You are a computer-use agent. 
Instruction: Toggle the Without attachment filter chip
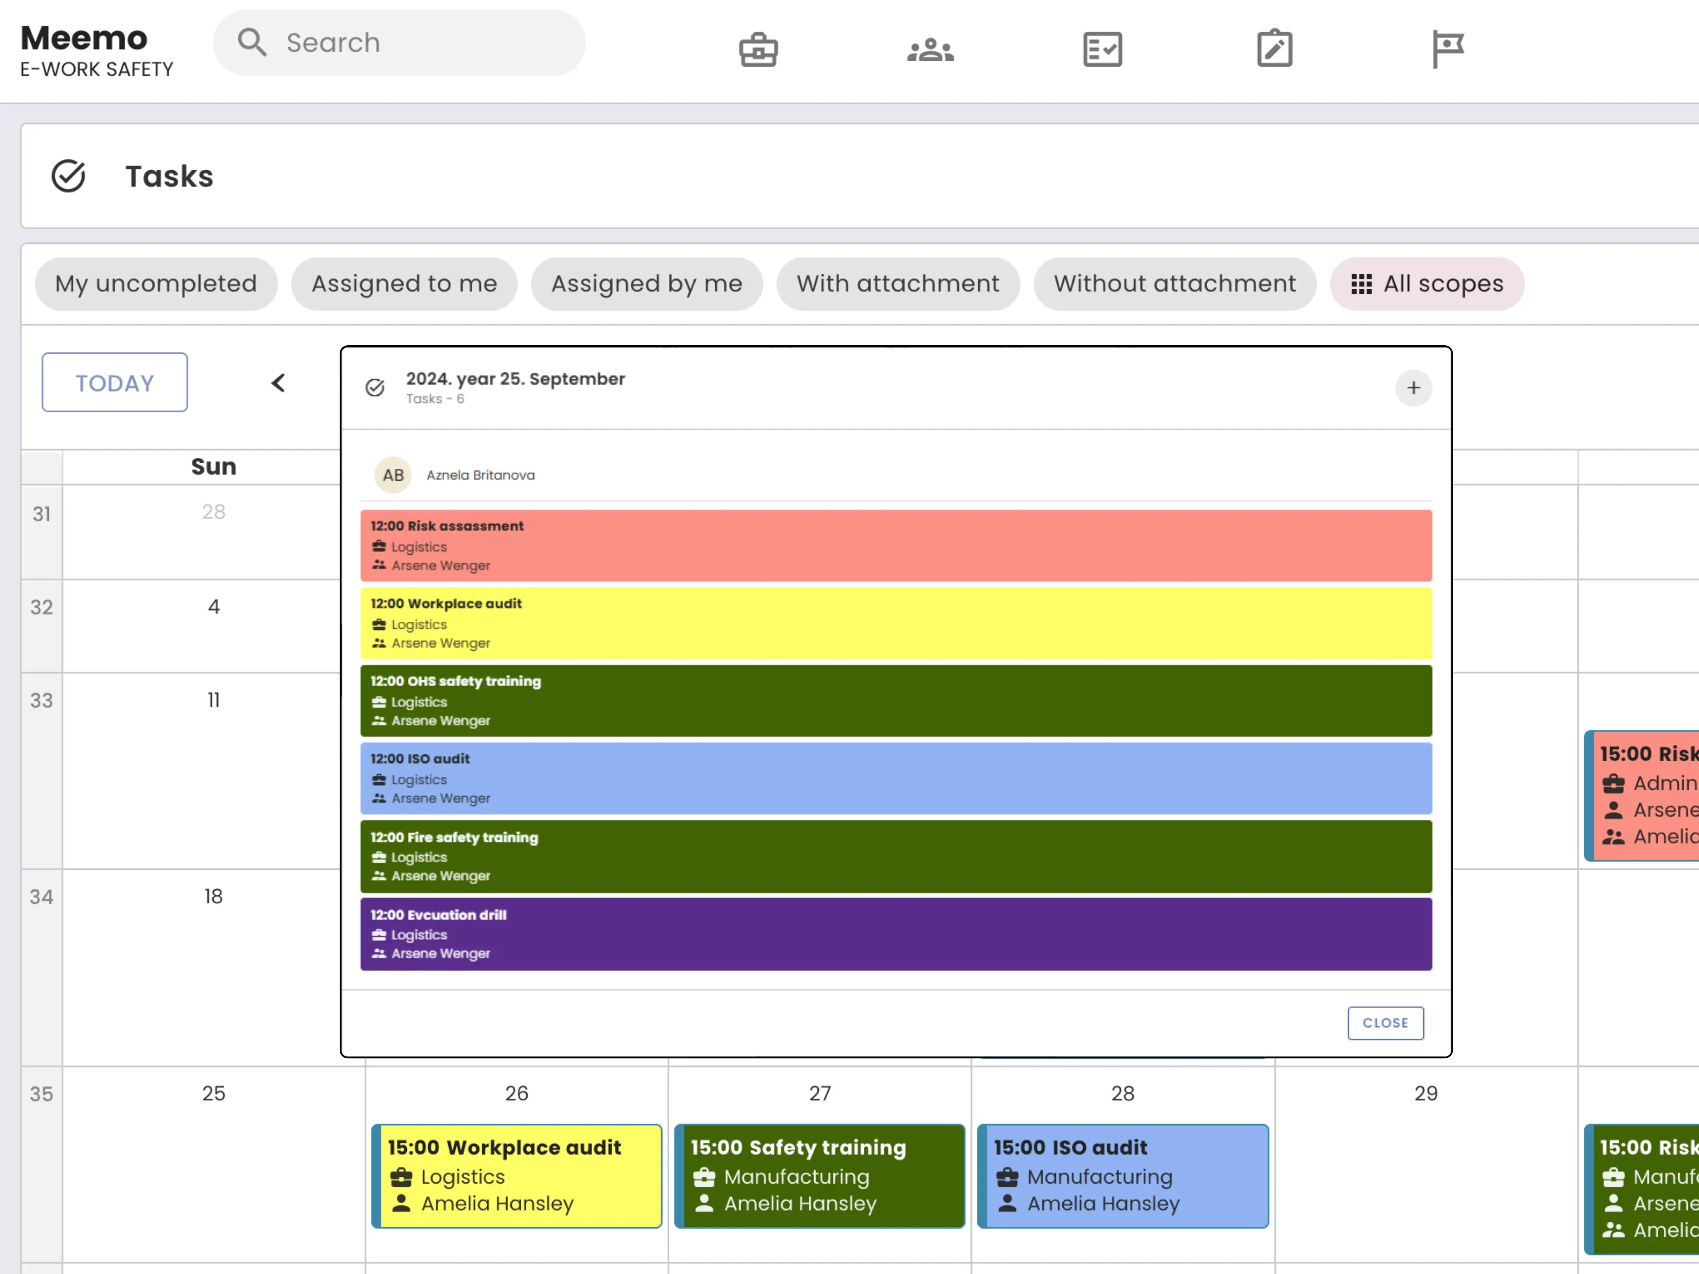(1174, 284)
